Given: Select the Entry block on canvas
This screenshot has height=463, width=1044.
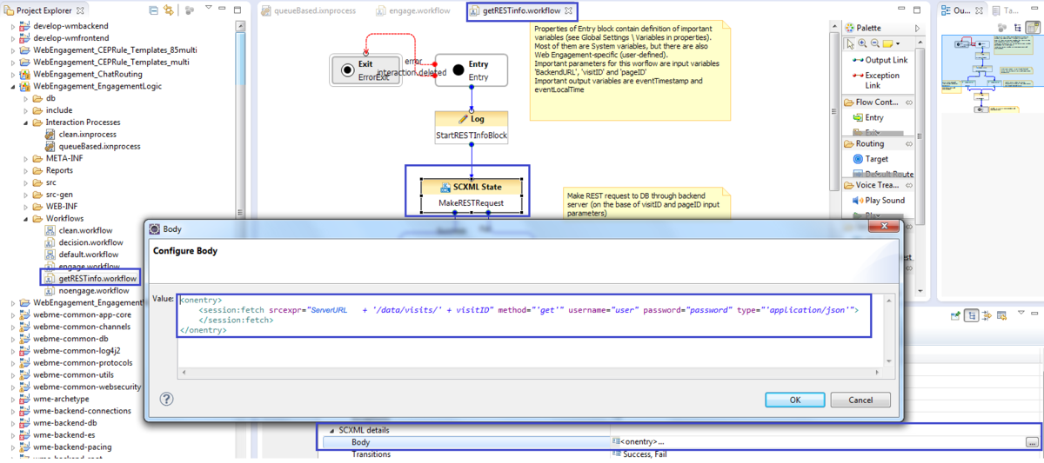Looking at the screenshot, I should coord(472,69).
